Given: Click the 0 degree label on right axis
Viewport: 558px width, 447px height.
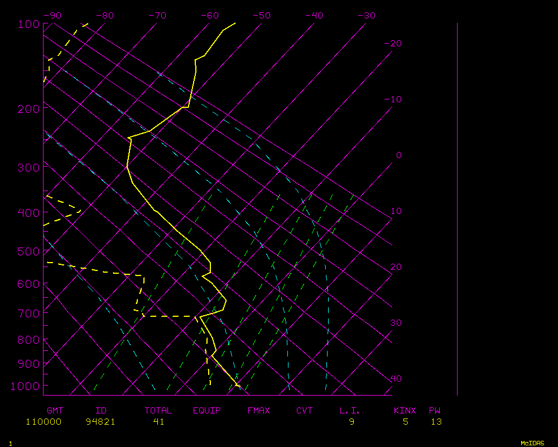Looking at the screenshot, I should 398,155.
